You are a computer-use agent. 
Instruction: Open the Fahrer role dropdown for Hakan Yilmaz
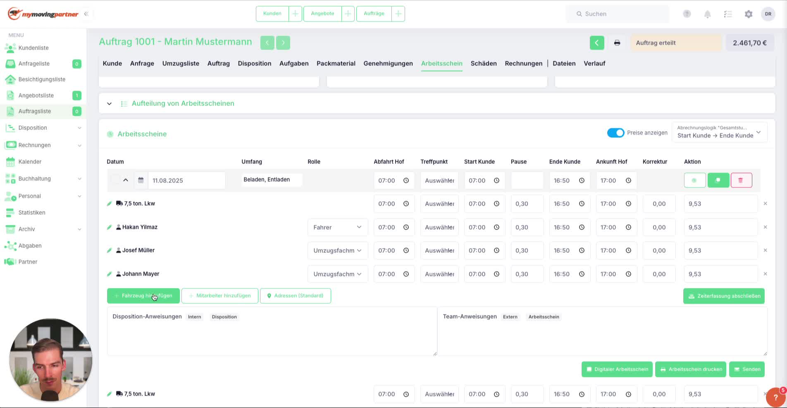point(338,227)
